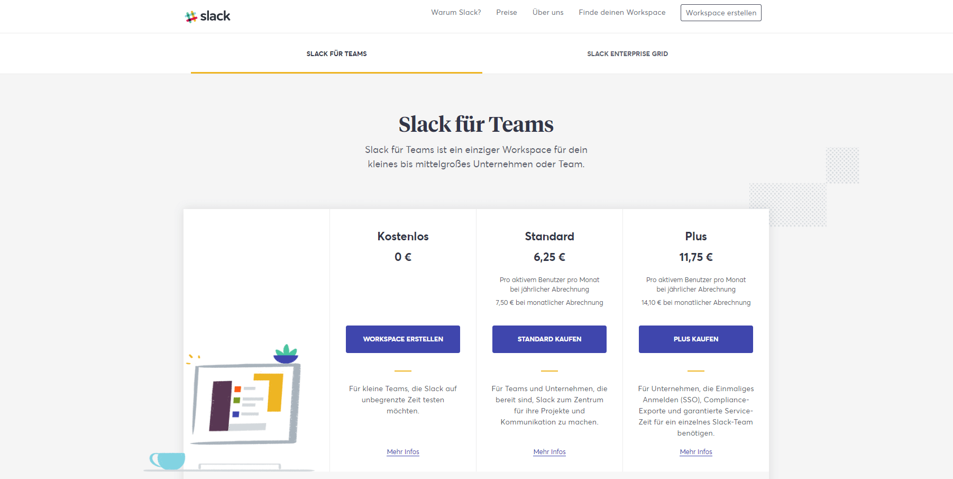Viewport: 953px width, 479px height.
Task: Click the Standard description about Projekte und Kommunikation
Action: [x=549, y=405]
